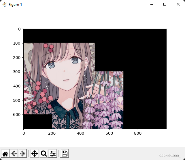This screenshot has height=160, width=185.
Task: Activate the Pan axes move tool
Action: click(x=35, y=153)
